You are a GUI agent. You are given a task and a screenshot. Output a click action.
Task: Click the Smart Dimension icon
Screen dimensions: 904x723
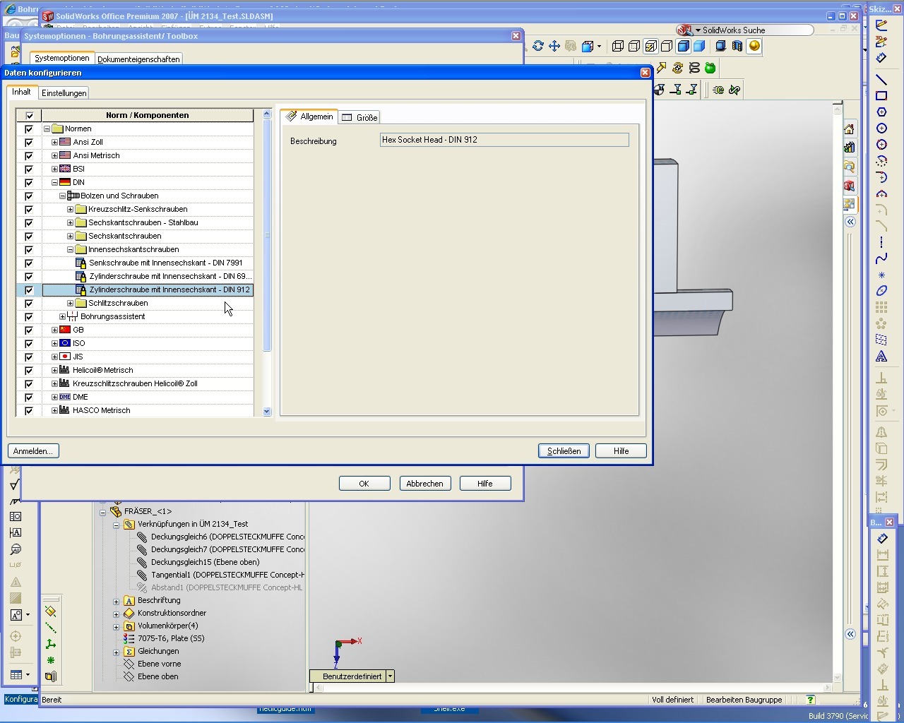881,58
